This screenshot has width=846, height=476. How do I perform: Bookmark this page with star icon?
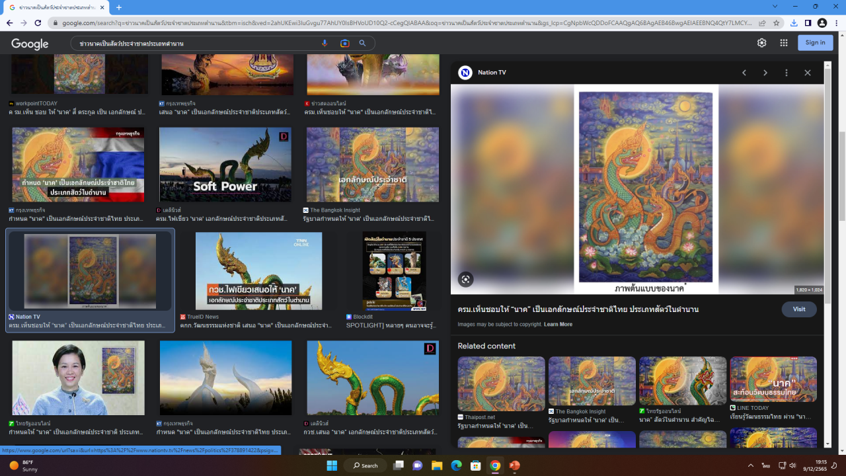777,22
